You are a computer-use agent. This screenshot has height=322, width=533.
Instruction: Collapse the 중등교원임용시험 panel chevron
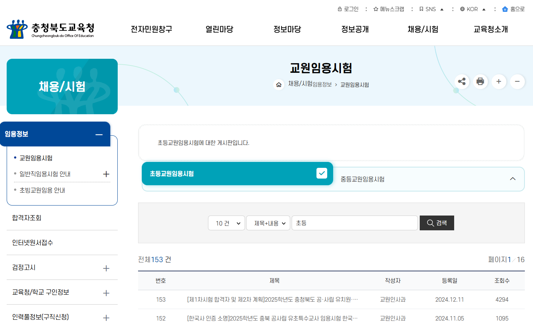point(513,179)
